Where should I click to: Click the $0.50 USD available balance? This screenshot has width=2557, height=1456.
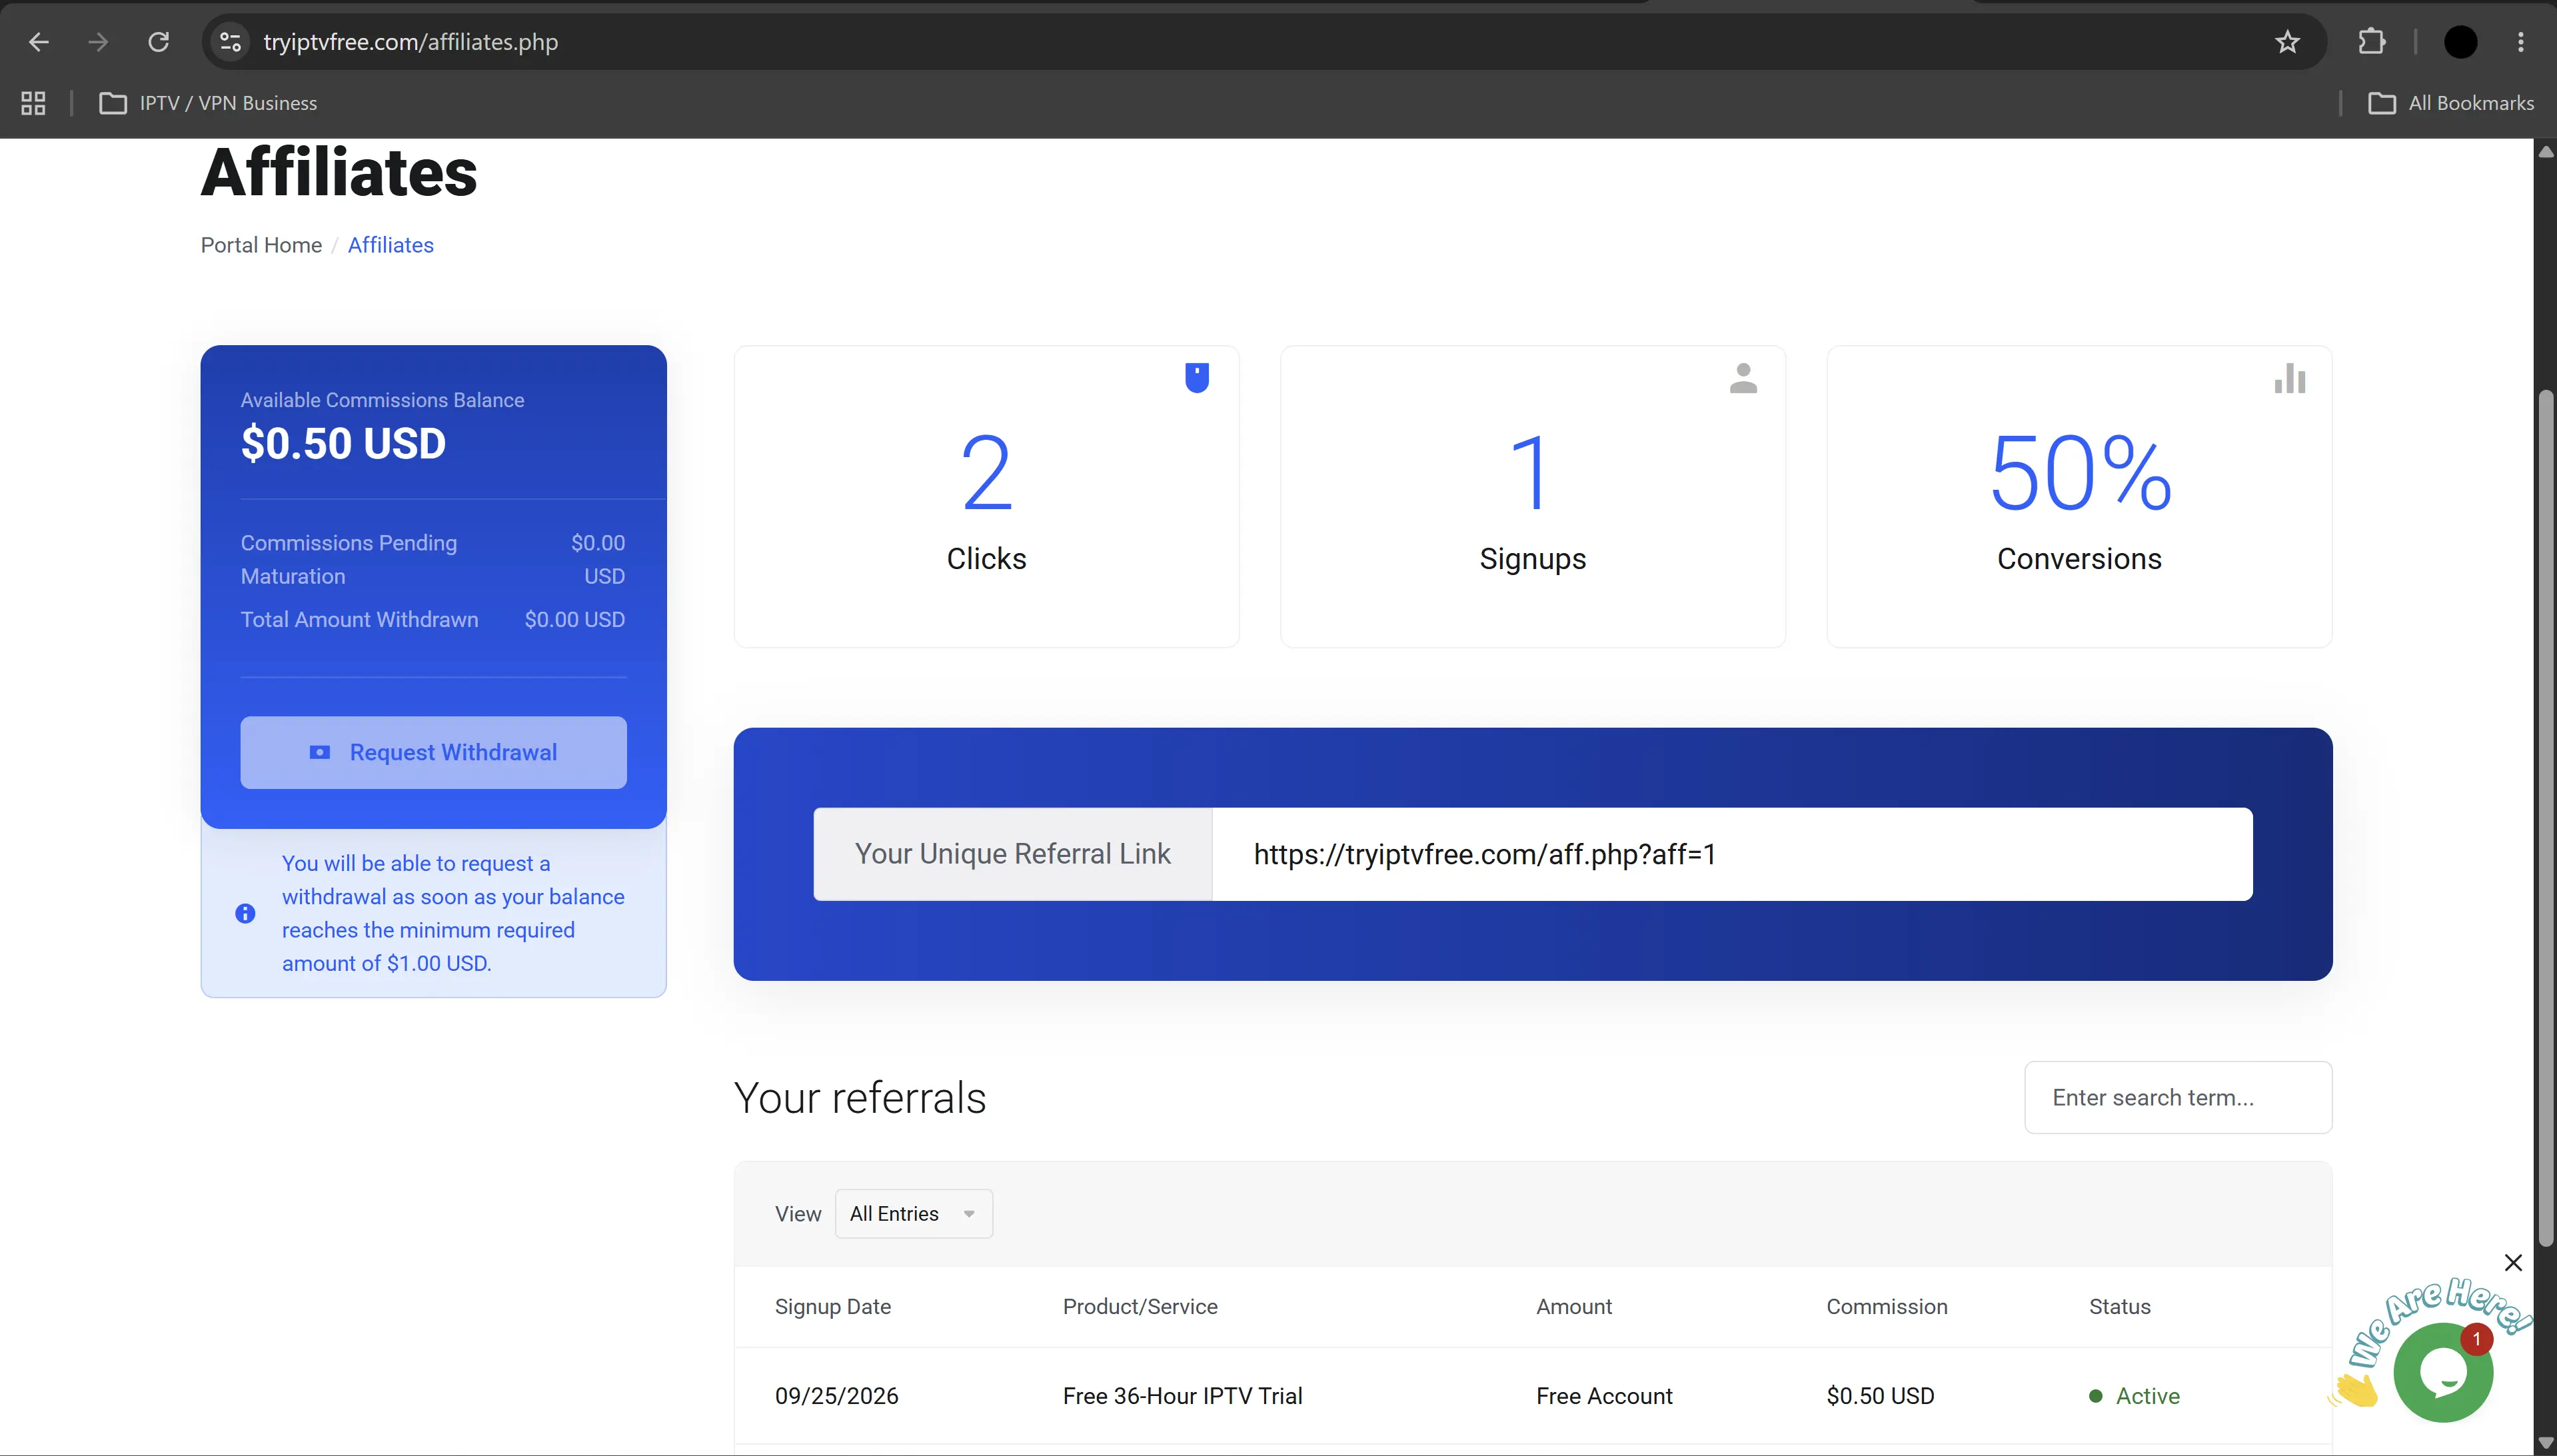[x=343, y=444]
